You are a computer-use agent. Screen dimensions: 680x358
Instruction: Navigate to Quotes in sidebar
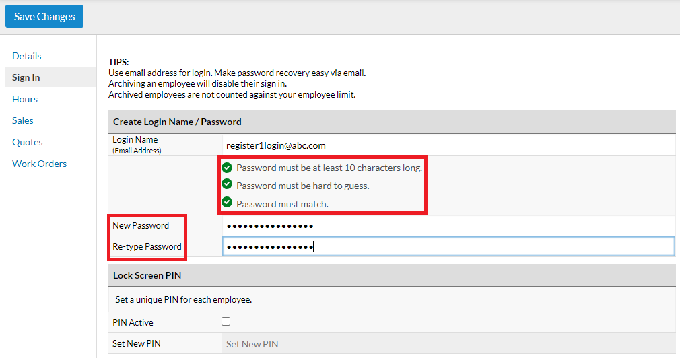tap(28, 142)
